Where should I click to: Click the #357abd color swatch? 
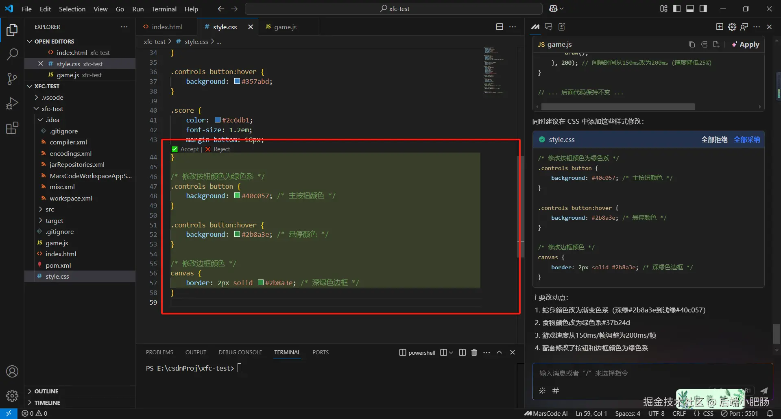237,81
